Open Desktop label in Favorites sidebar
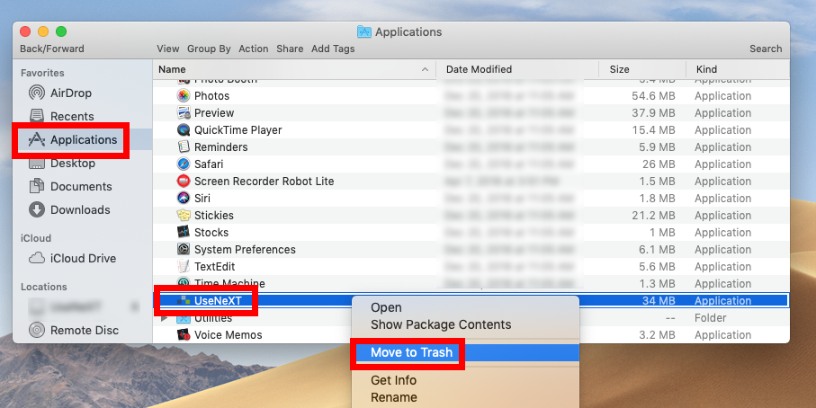The image size is (816, 408). pyautogui.click(x=73, y=164)
